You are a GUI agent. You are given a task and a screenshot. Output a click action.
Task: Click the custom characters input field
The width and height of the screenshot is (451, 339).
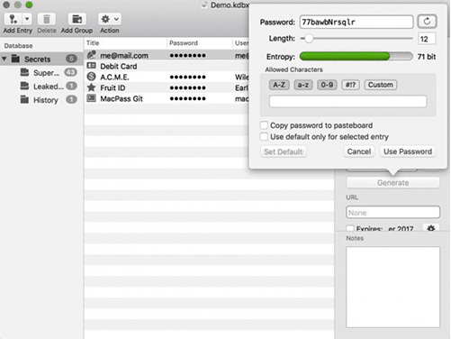click(348, 101)
